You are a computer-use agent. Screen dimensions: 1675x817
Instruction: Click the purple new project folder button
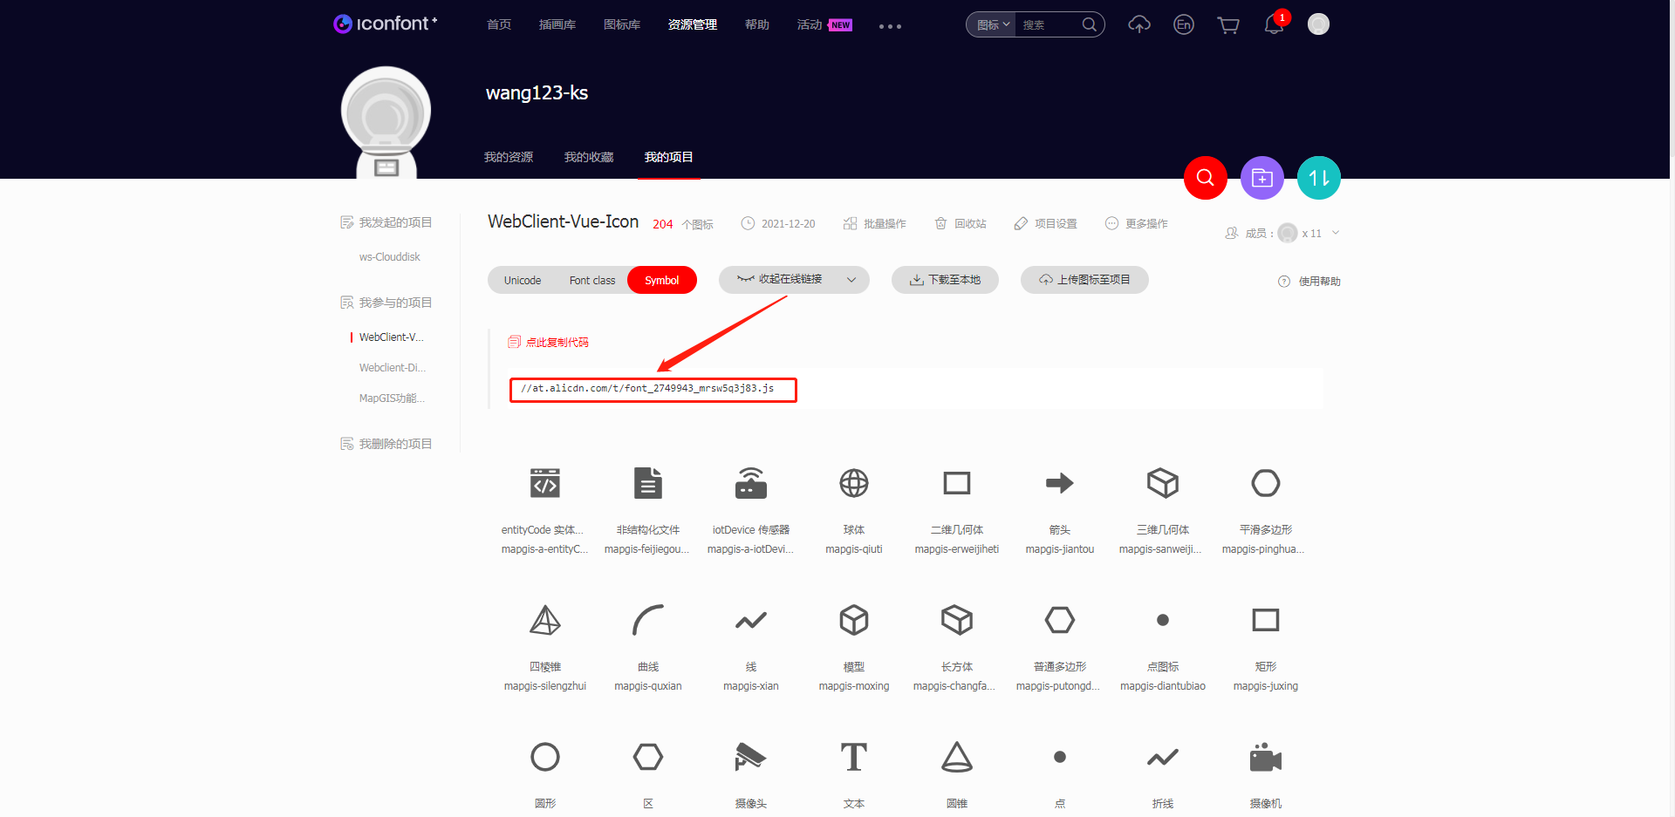point(1261,178)
